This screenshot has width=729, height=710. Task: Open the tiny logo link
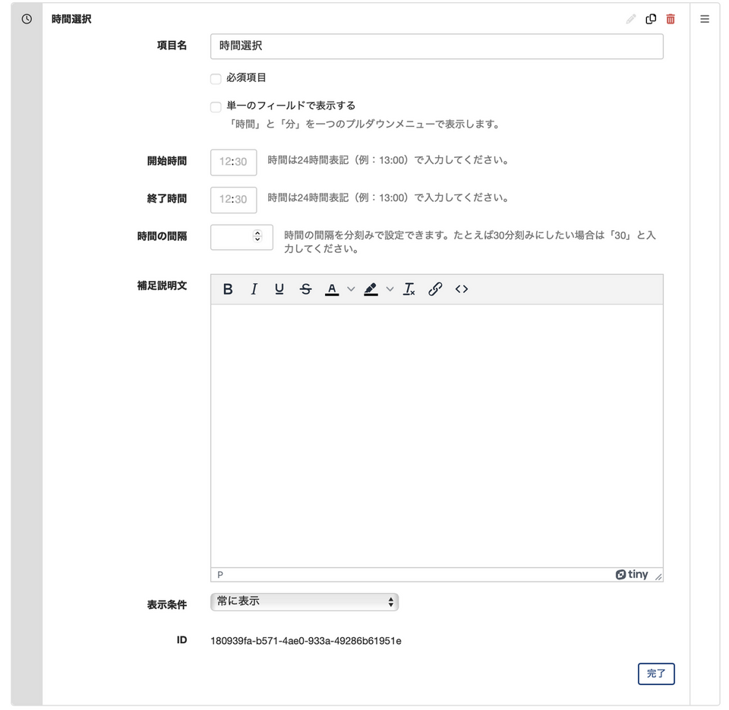pyautogui.click(x=632, y=575)
